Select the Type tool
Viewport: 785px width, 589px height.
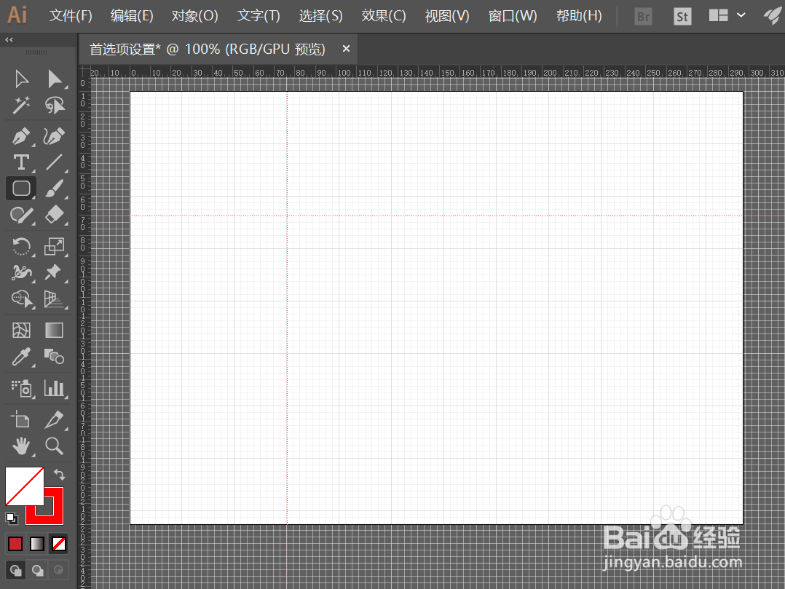pos(21,162)
